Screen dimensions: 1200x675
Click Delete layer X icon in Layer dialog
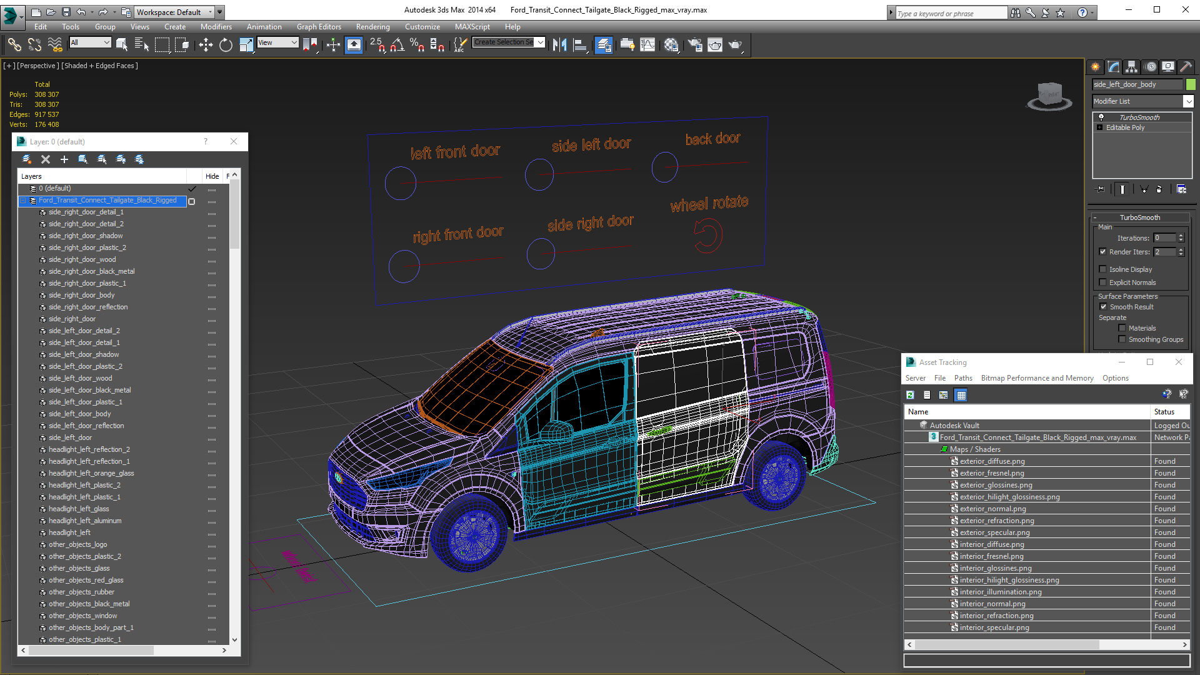45,159
